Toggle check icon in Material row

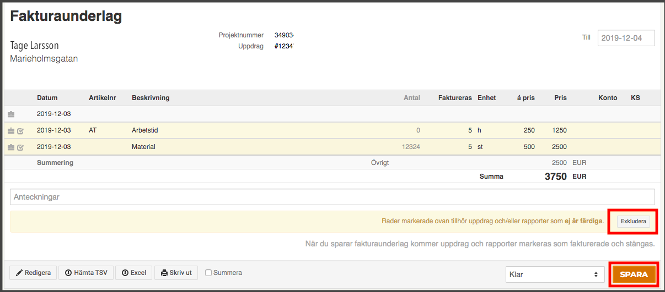(x=20, y=147)
